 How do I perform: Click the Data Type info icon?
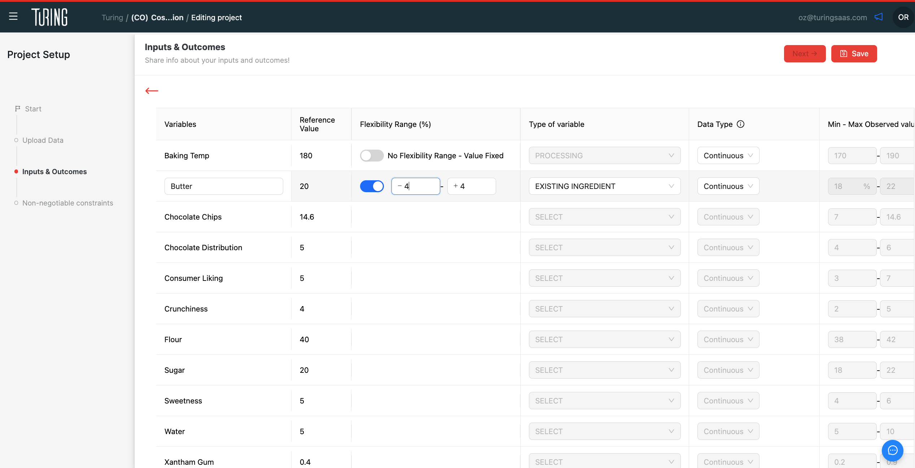(x=740, y=124)
